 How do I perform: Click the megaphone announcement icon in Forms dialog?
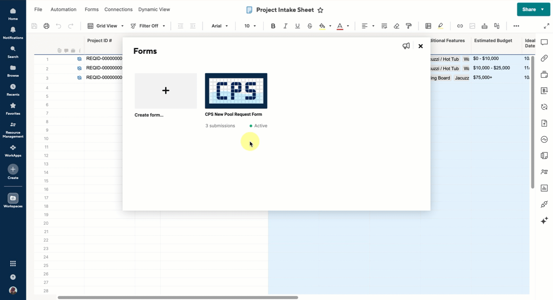pos(406,46)
